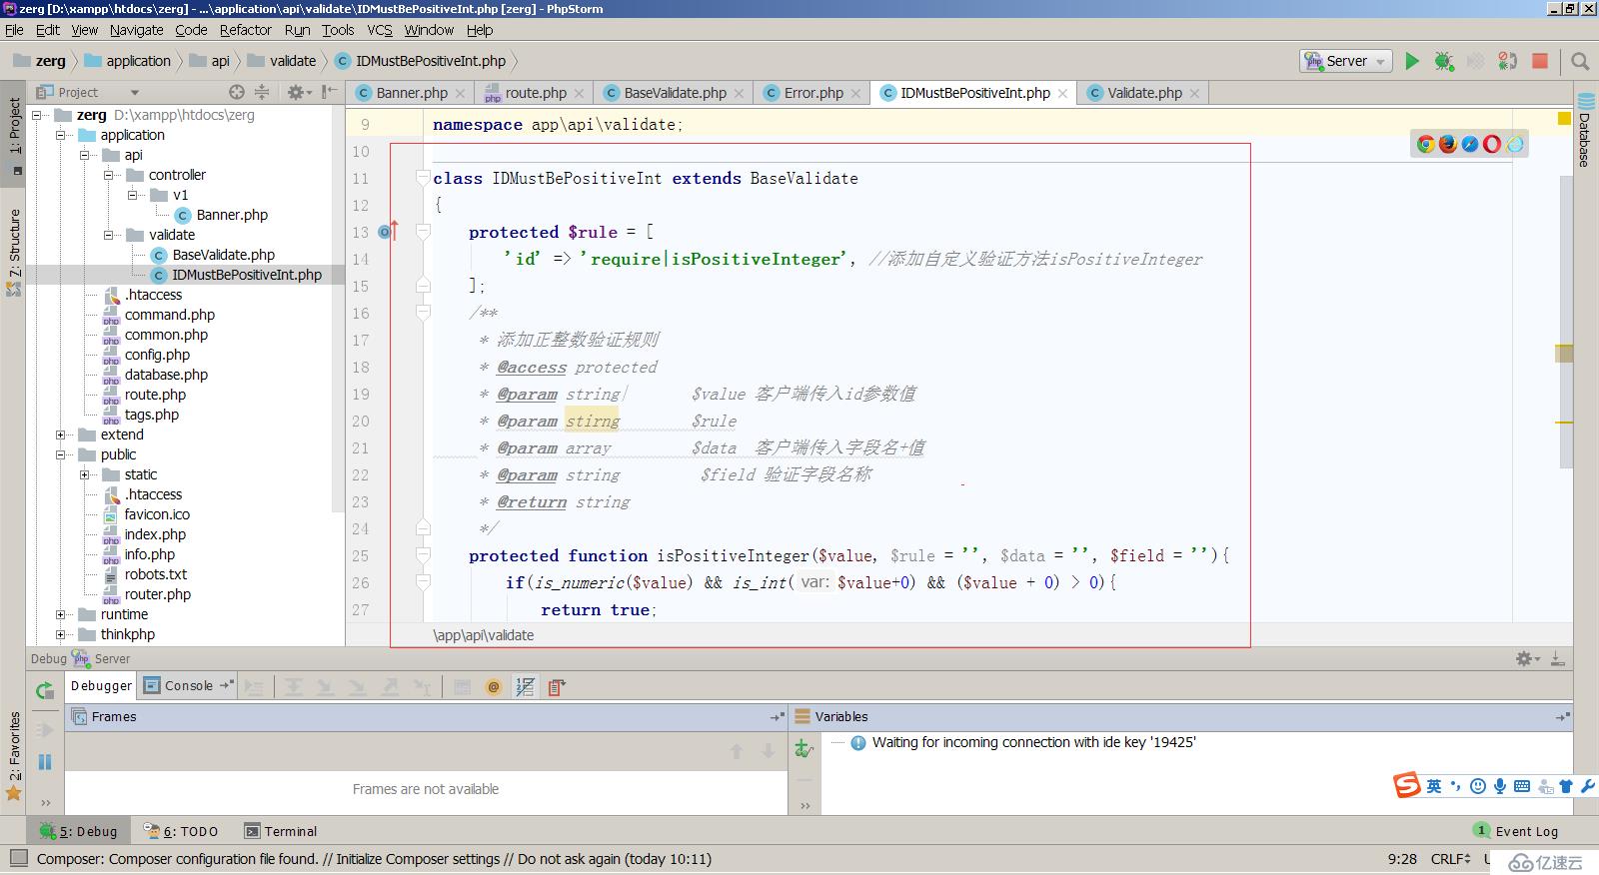Fold the class block at line 11
Screen dimensions: 1599x875
point(423,178)
